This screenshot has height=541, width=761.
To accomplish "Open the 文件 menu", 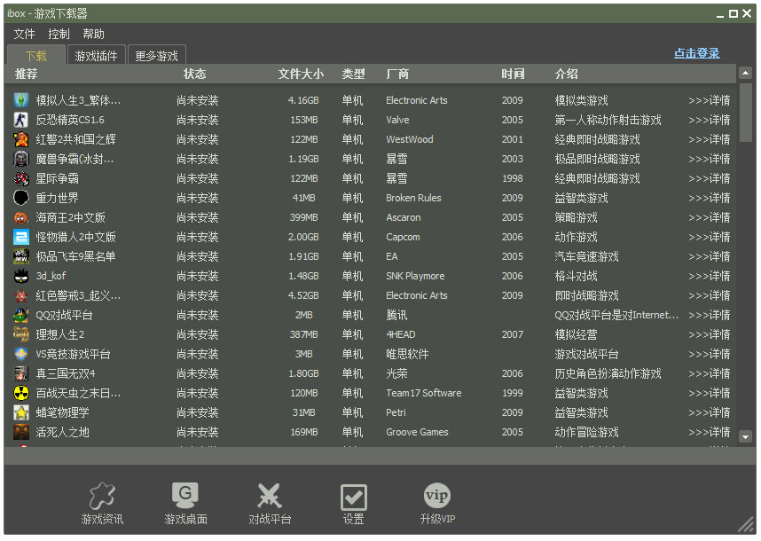I will (x=24, y=34).
